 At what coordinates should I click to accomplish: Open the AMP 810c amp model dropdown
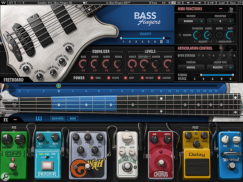tap(144, 56)
